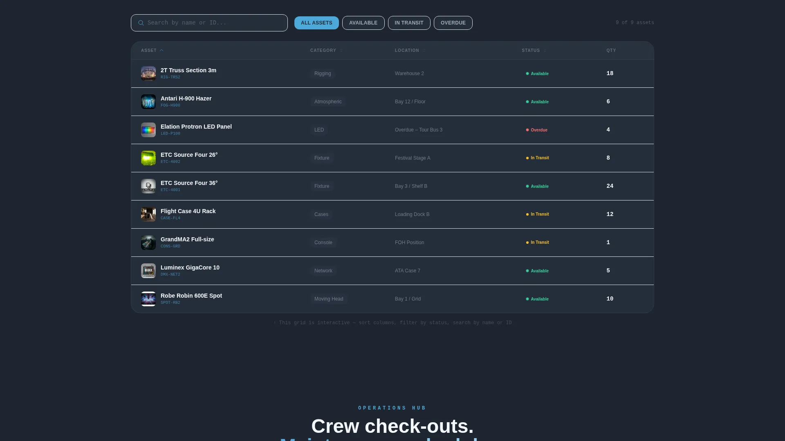Open ETC Source Four 36° thumbnail
This screenshot has height=441, width=785.
tap(148, 186)
